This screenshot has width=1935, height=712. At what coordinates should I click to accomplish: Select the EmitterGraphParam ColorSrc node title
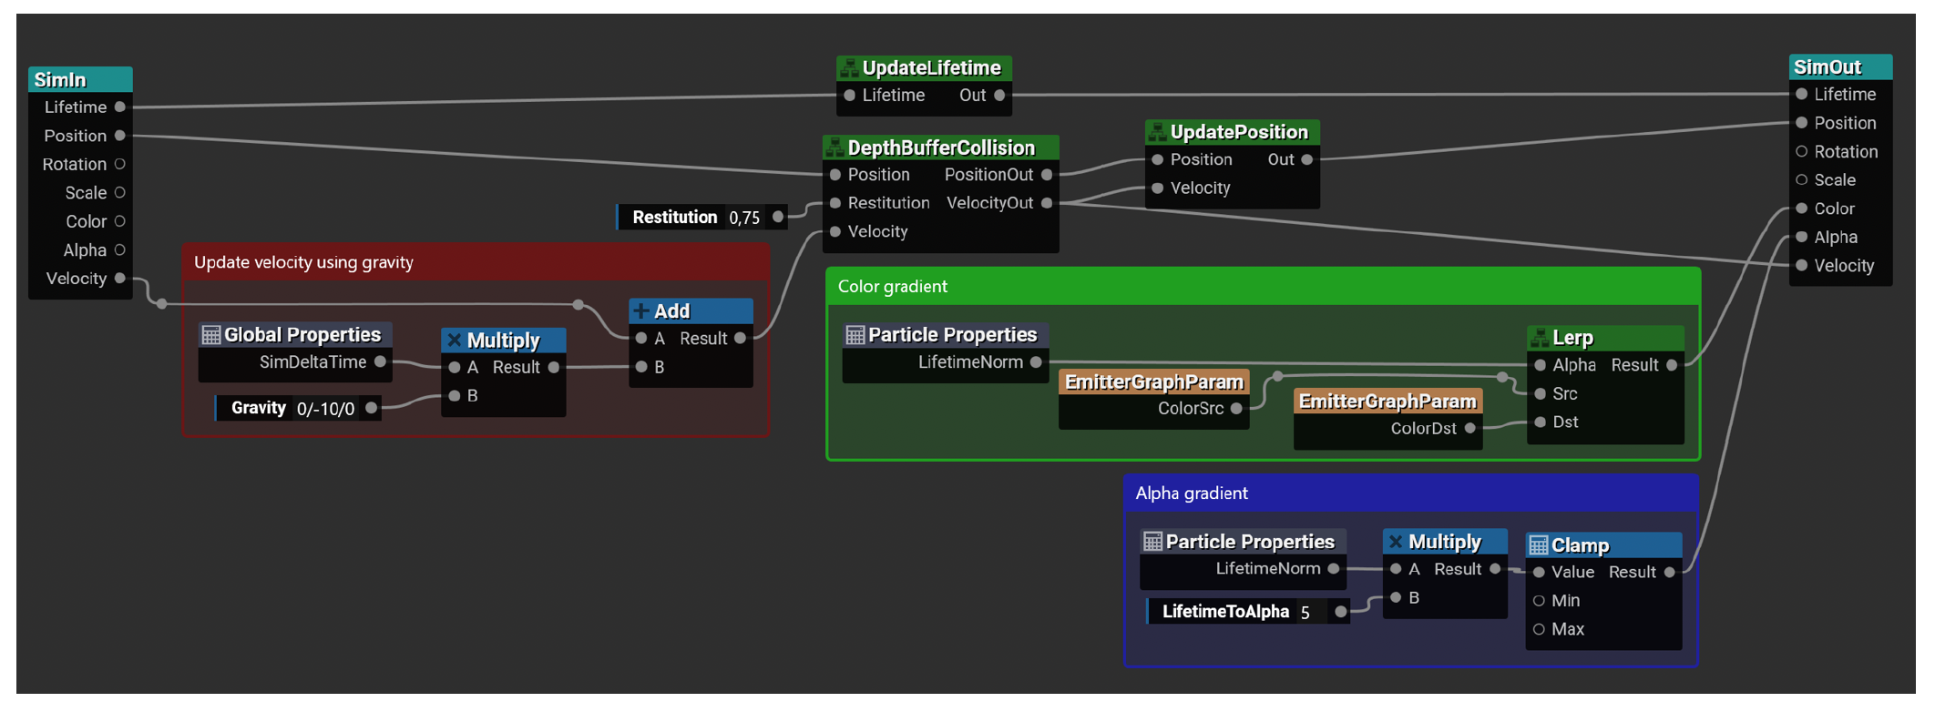coord(1153,382)
